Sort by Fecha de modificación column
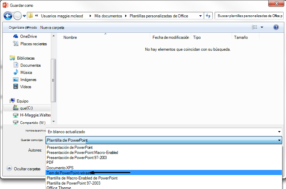The width and height of the screenshot is (286, 189). click(x=171, y=37)
